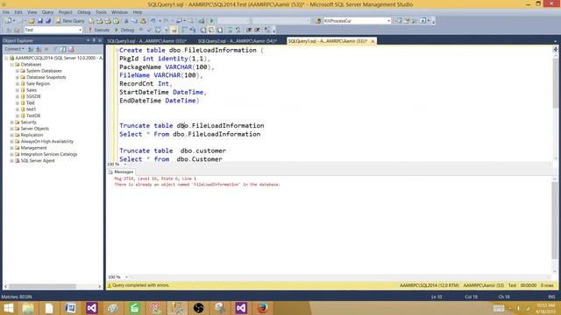Open the Help menu

click(138, 12)
